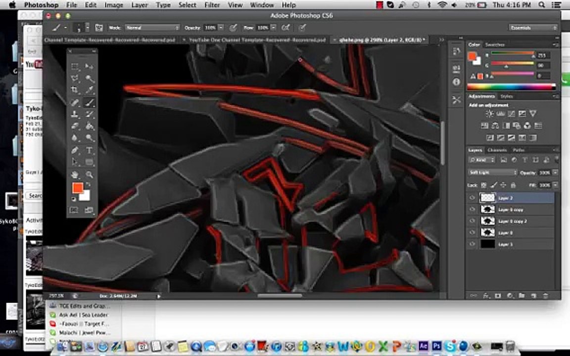Screen dimensions: 570x356
Task: Select the Layer 0 copy layer row
Action: point(511,210)
